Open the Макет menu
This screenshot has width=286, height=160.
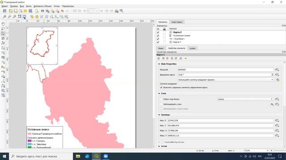point(5,6)
